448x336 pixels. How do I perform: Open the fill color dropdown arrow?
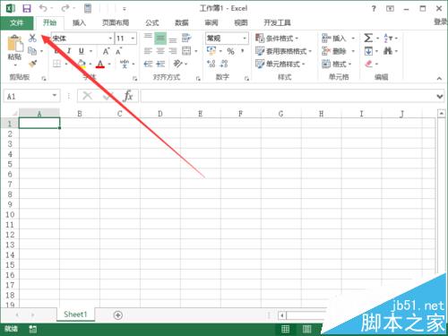tap(90, 64)
